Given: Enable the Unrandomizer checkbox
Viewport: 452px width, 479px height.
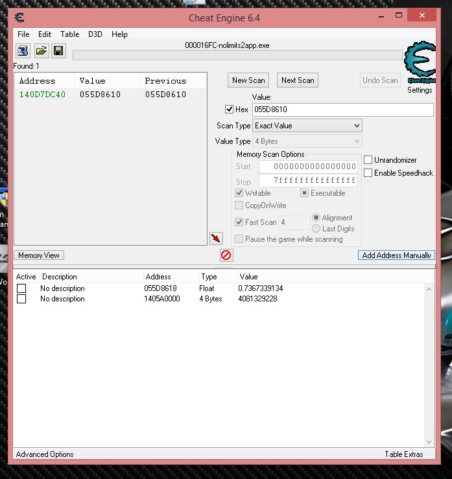Looking at the screenshot, I should pyautogui.click(x=368, y=159).
